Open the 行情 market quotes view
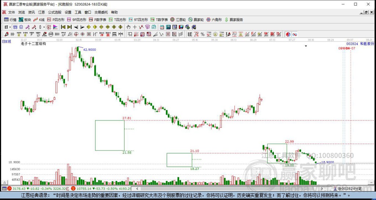This screenshot has height=200, width=376. (x=10, y=20)
